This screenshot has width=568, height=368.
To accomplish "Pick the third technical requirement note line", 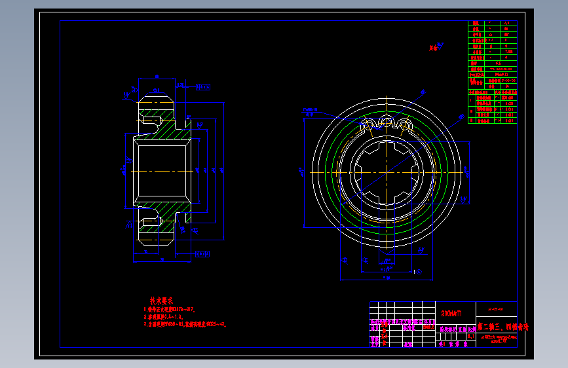I will click(185, 325).
